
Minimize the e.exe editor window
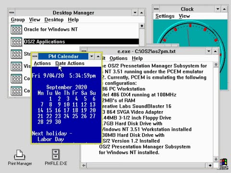pos(209,51)
